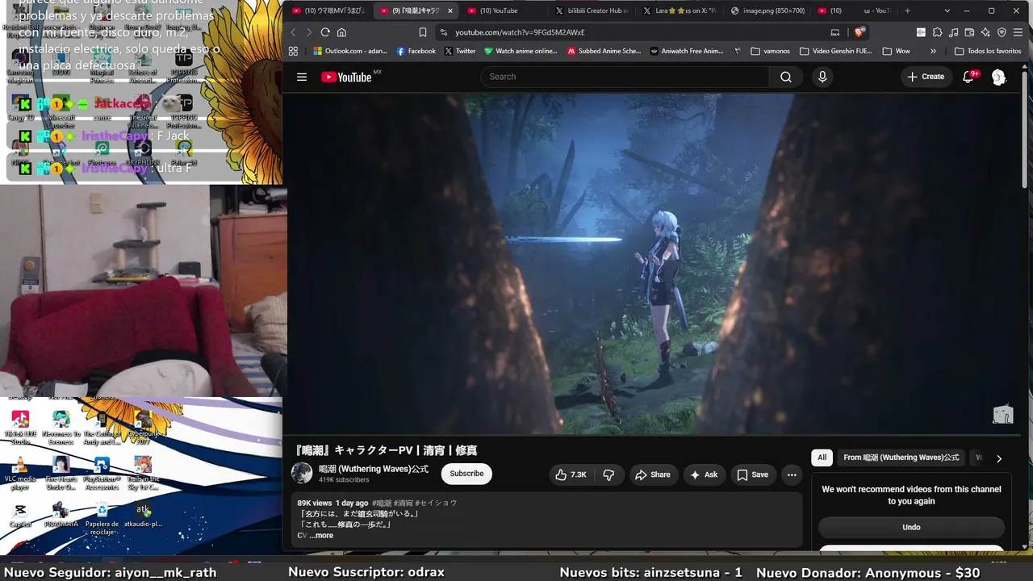
Task: Show hidden bookmarks overflow chevron
Action: pos(933,51)
